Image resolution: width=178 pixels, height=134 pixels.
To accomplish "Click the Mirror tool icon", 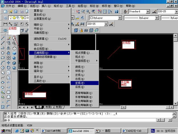I will 9,48.
